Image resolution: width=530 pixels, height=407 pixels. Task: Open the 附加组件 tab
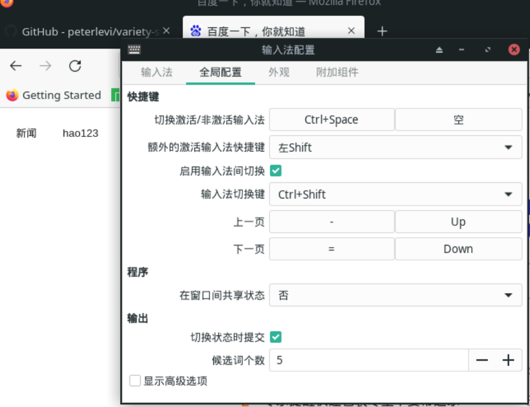(337, 73)
